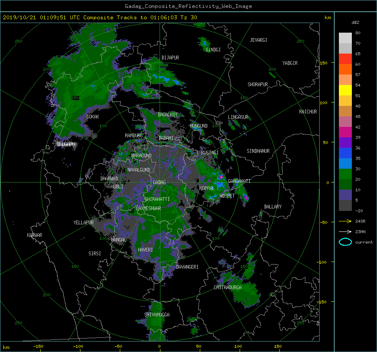The image size is (377, 352).
Task: Click the RAICHUR city label
Action: pyautogui.click(x=308, y=112)
